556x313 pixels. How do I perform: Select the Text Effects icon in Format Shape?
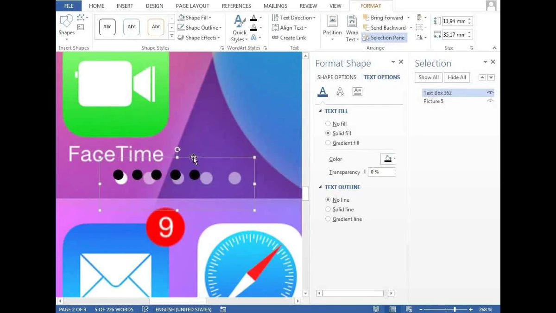coord(340,91)
